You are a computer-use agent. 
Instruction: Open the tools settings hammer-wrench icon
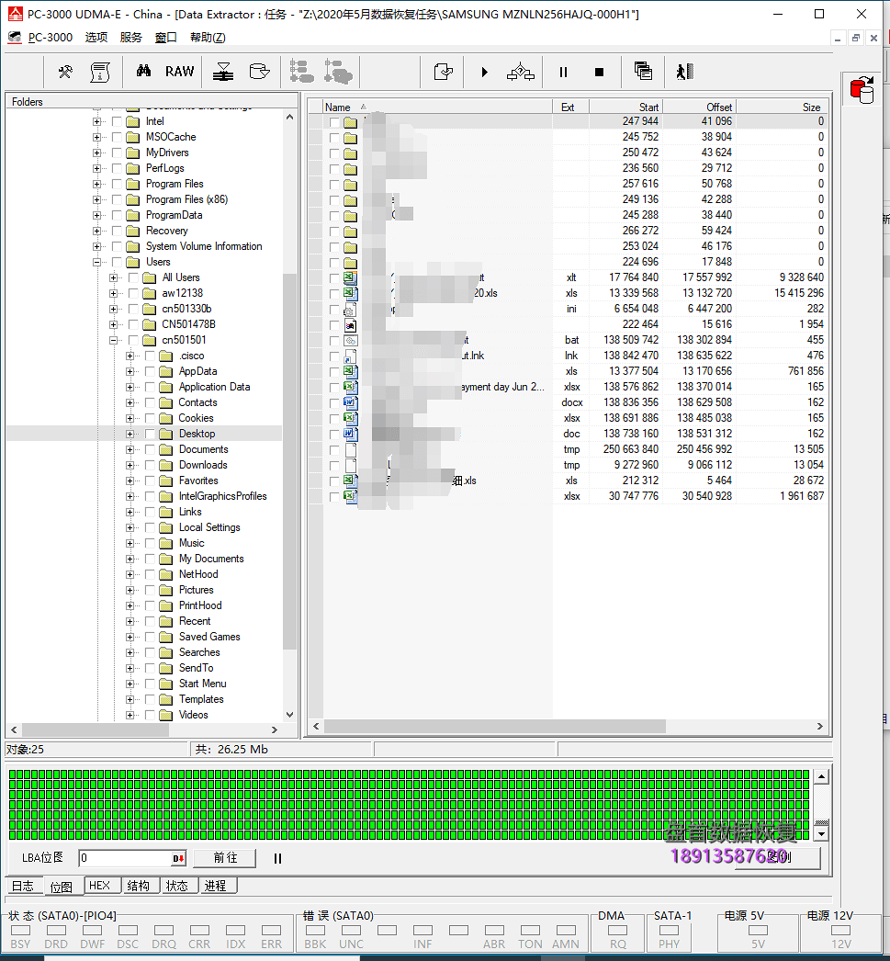pos(65,73)
